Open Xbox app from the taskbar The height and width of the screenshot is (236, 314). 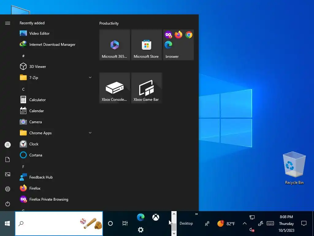pyautogui.click(x=156, y=217)
